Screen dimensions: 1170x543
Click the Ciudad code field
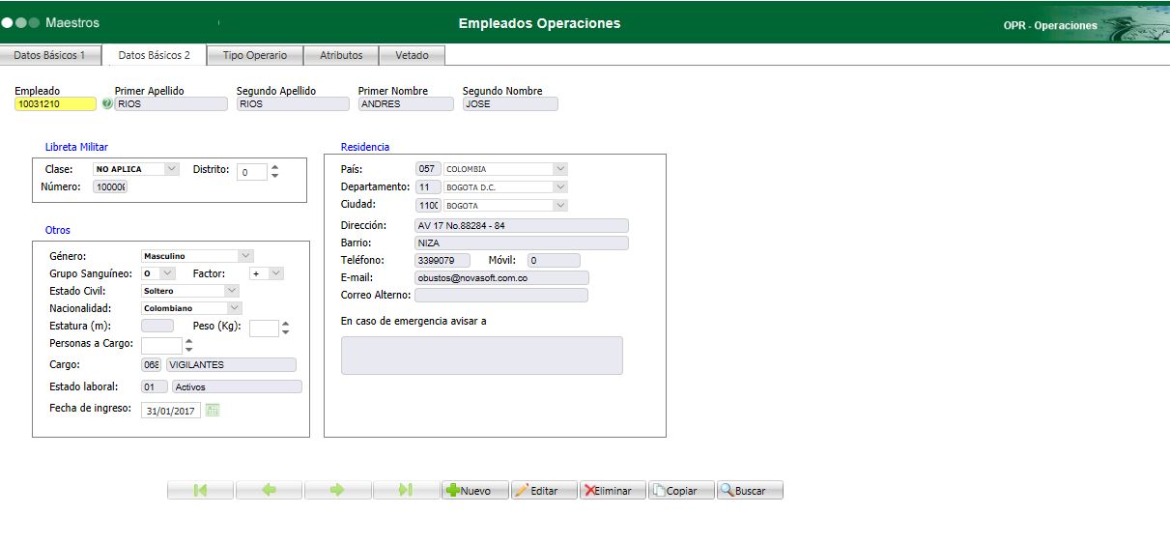pos(428,205)
